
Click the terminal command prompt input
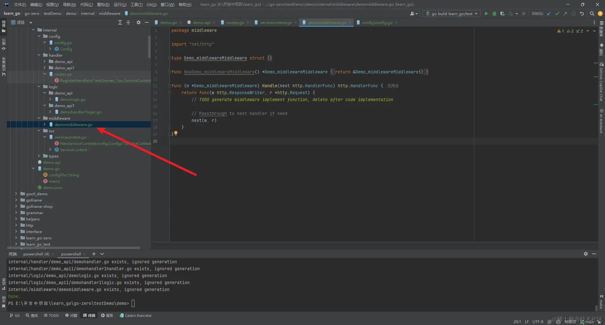(133, 303)
